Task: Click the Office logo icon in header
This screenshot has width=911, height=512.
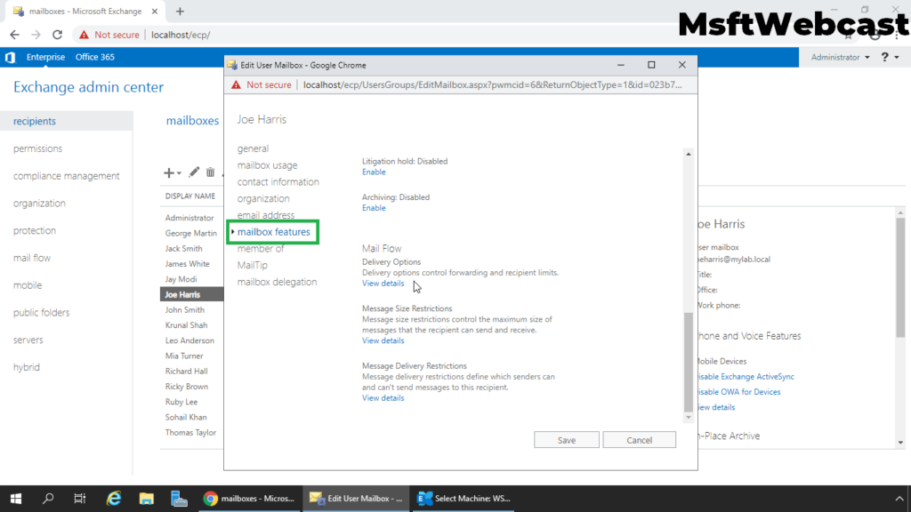Action: pos(10,57)
